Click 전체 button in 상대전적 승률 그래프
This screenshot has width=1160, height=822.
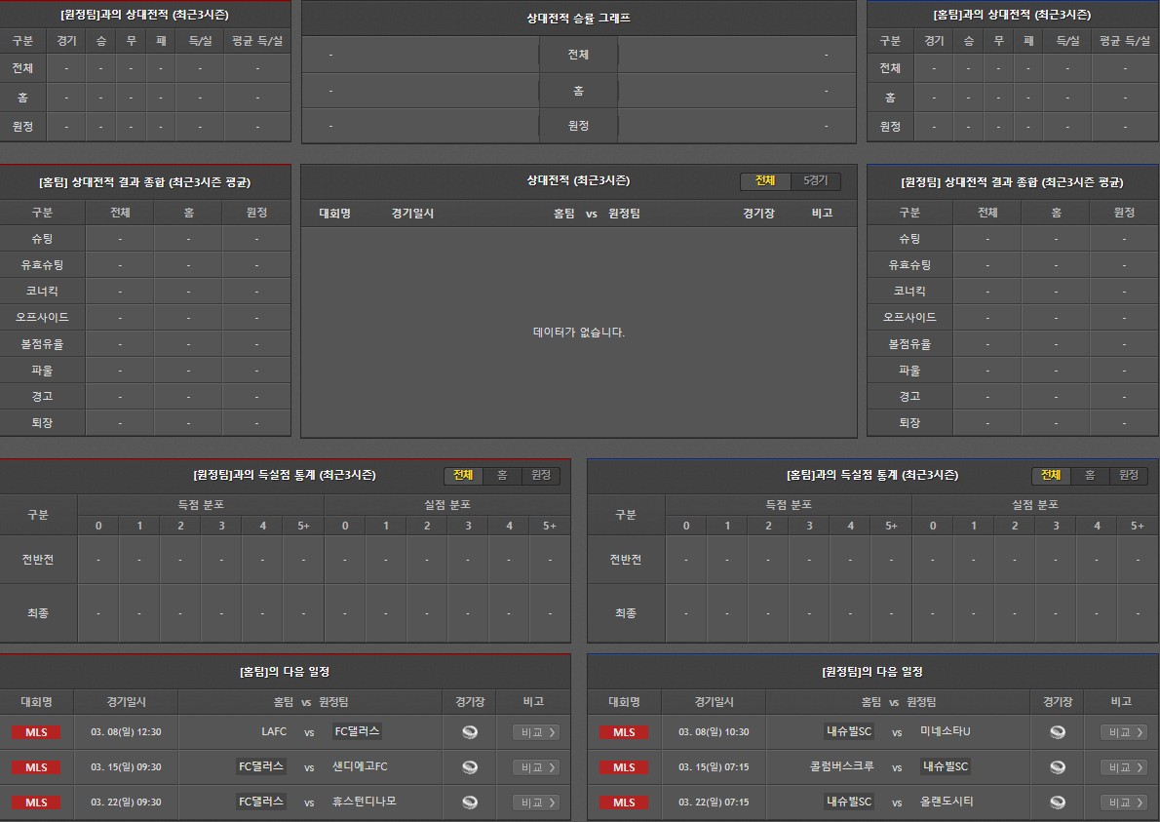pos(578,55)
